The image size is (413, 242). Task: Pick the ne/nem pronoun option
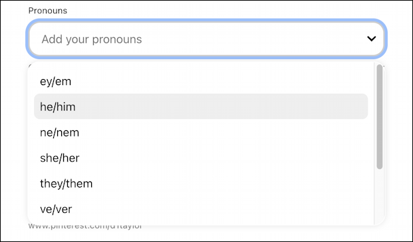(x=201, y=132)
